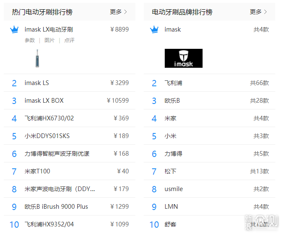This screenshot has height=234, width=282.
Task: Select 飞利浦 brand in brand ranking
Action: (174, 83)
